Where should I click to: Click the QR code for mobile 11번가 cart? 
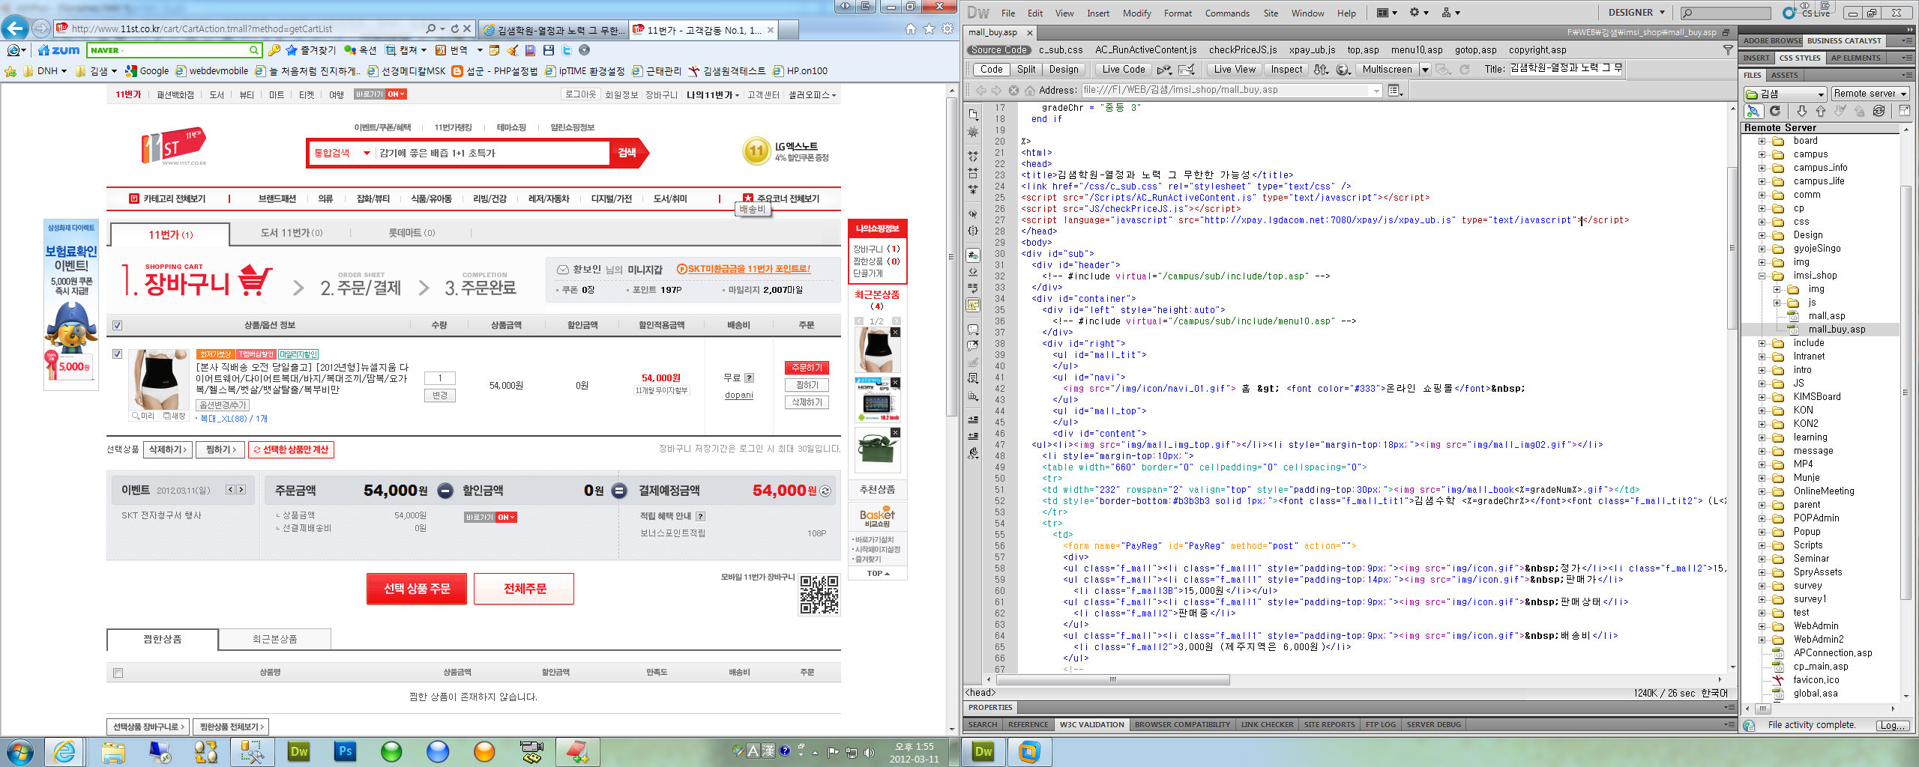click(819, 595)
